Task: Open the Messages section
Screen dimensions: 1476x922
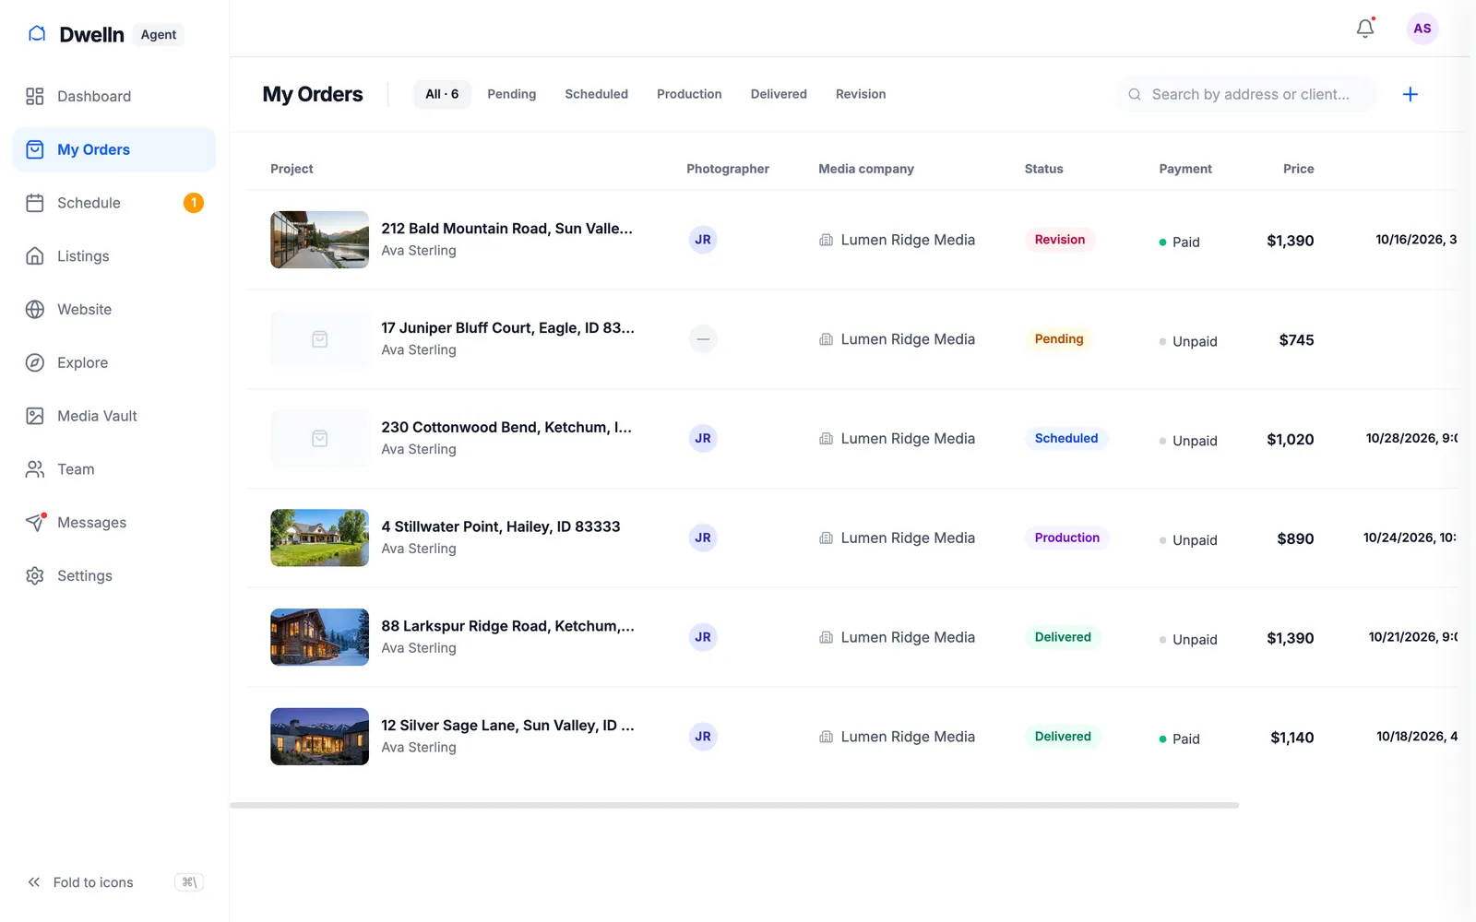Action: pos(114,523)
